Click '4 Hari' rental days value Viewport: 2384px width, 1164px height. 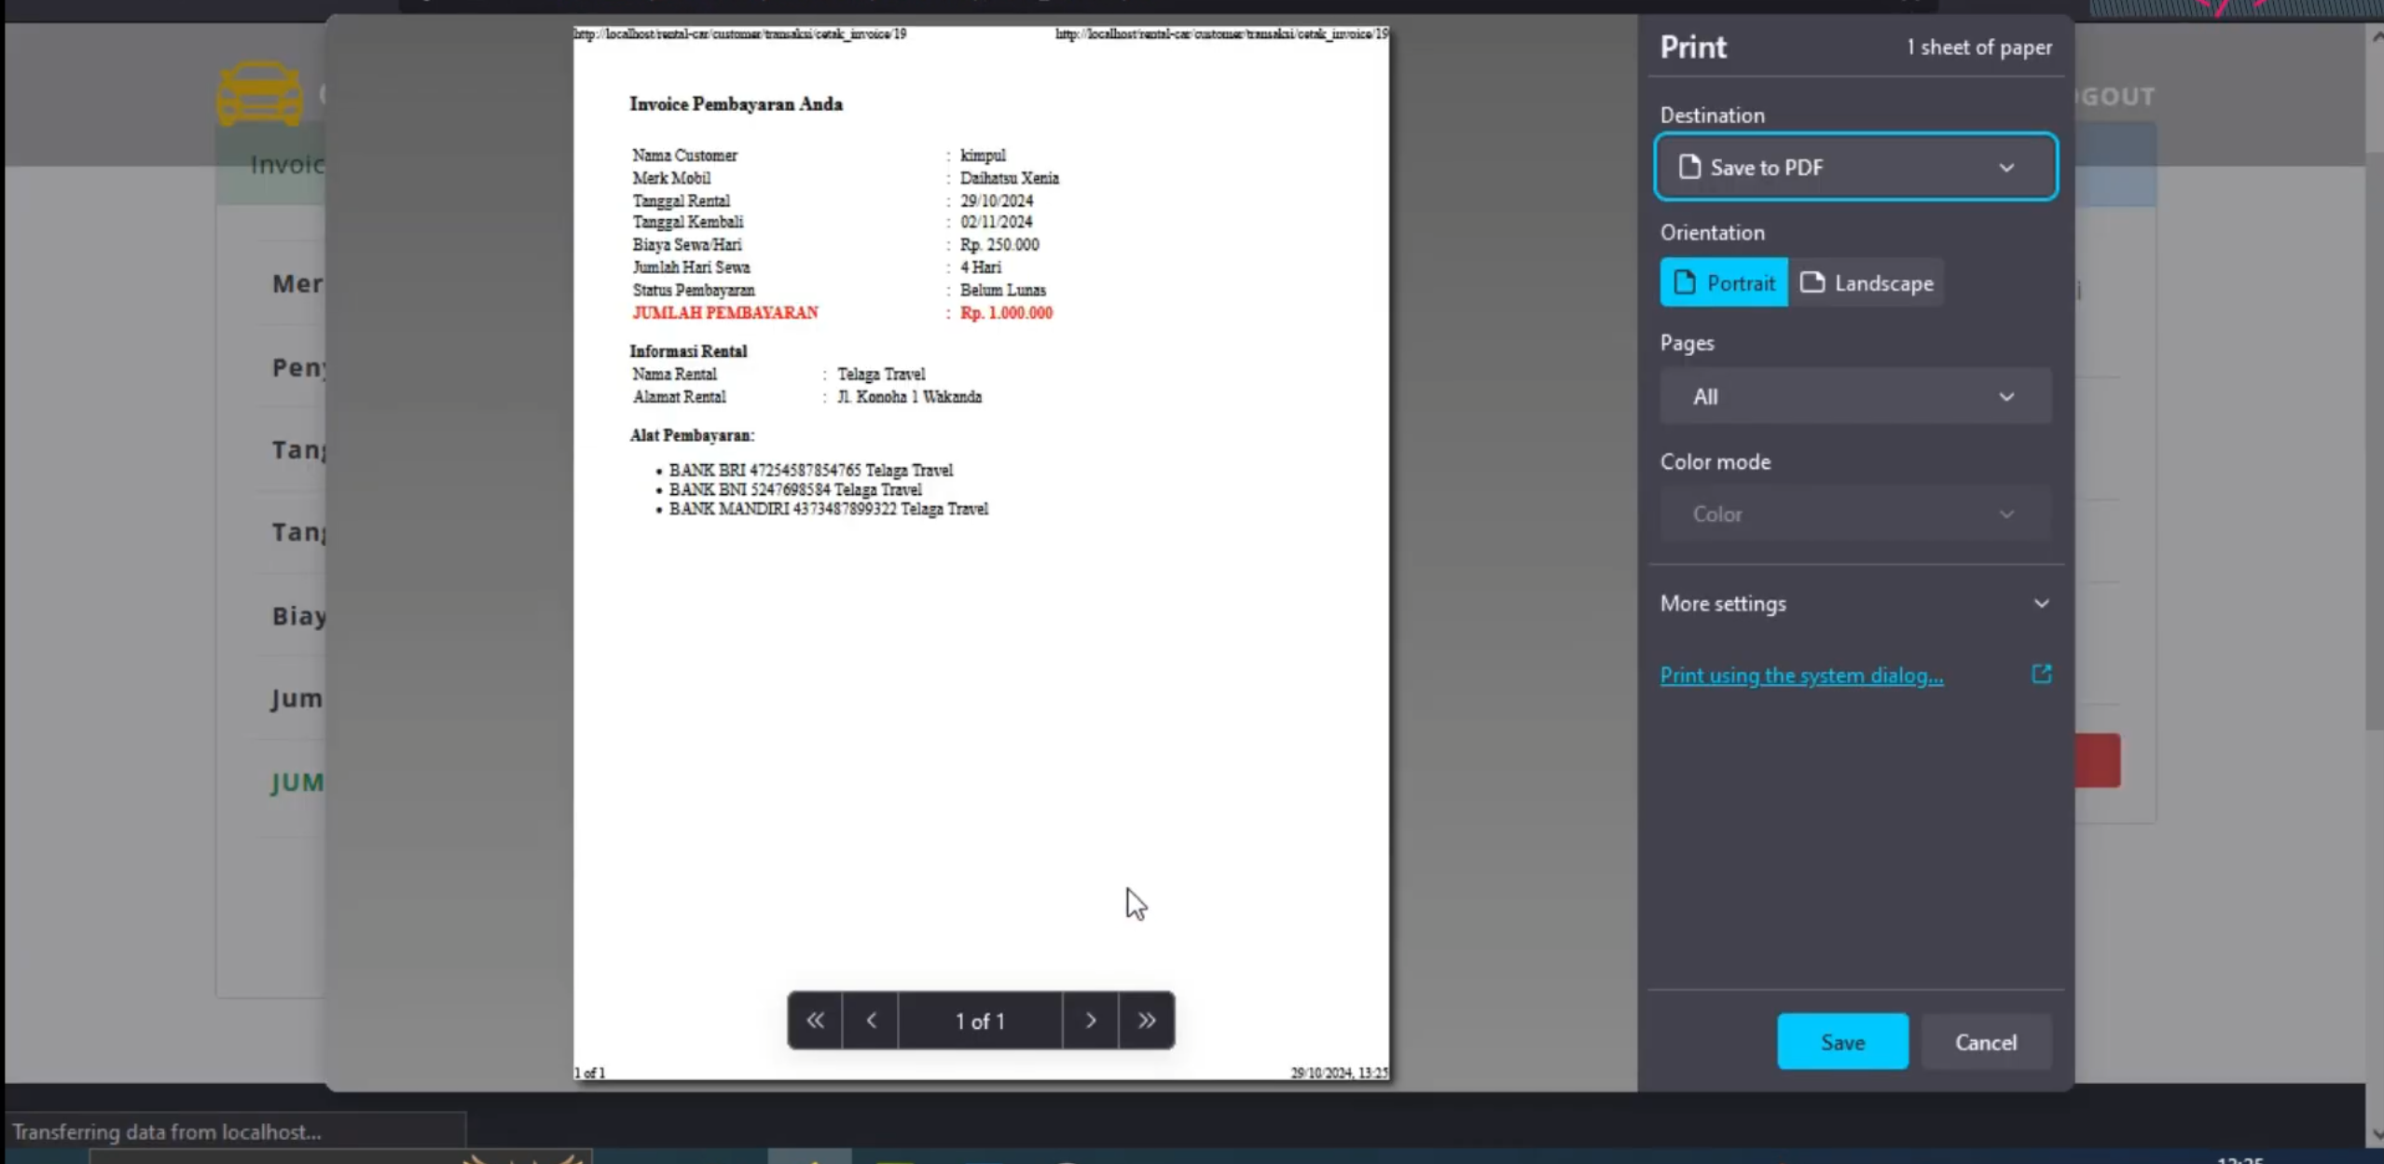(x=981, y=267)
